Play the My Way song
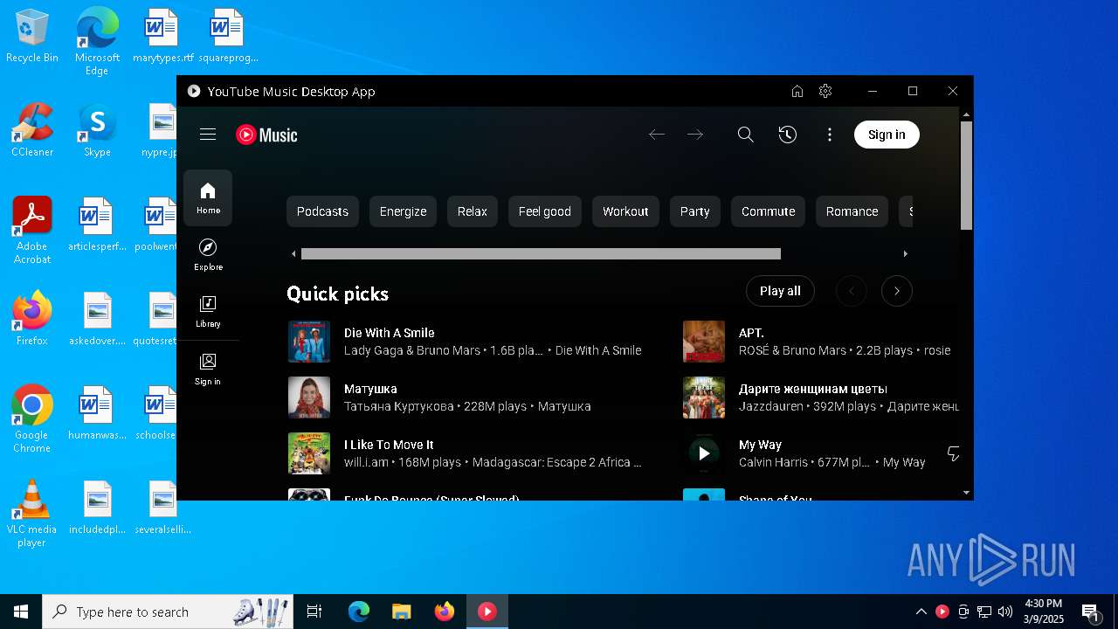Viewport: 1118px width, 629px height. (704, 453)
